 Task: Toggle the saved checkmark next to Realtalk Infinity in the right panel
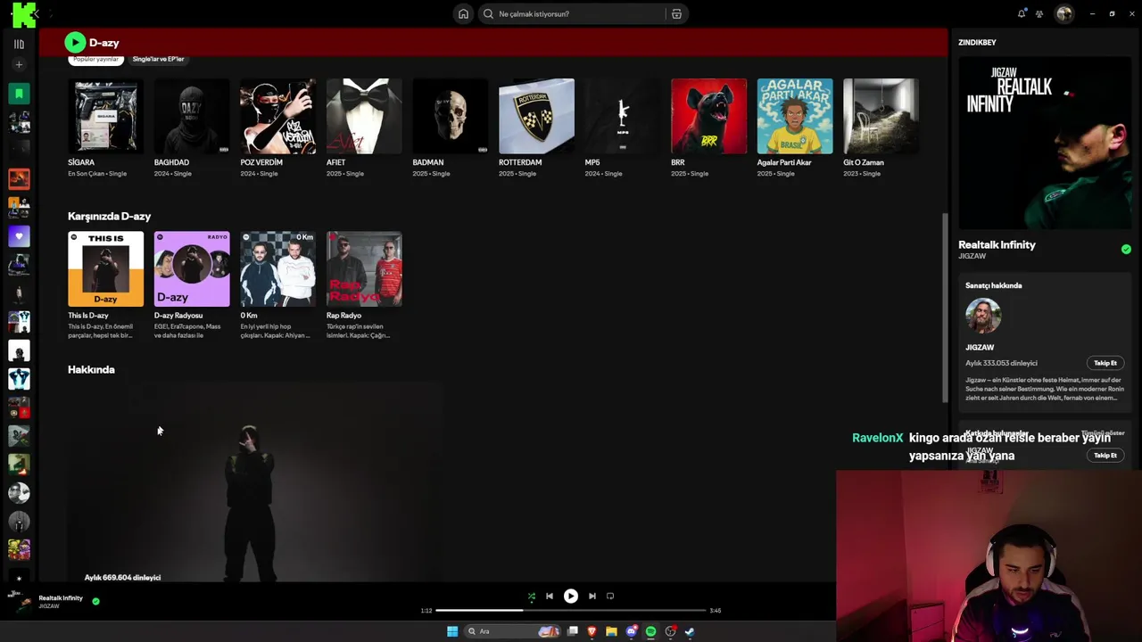pyautogui.click(x=1126, y=250)
